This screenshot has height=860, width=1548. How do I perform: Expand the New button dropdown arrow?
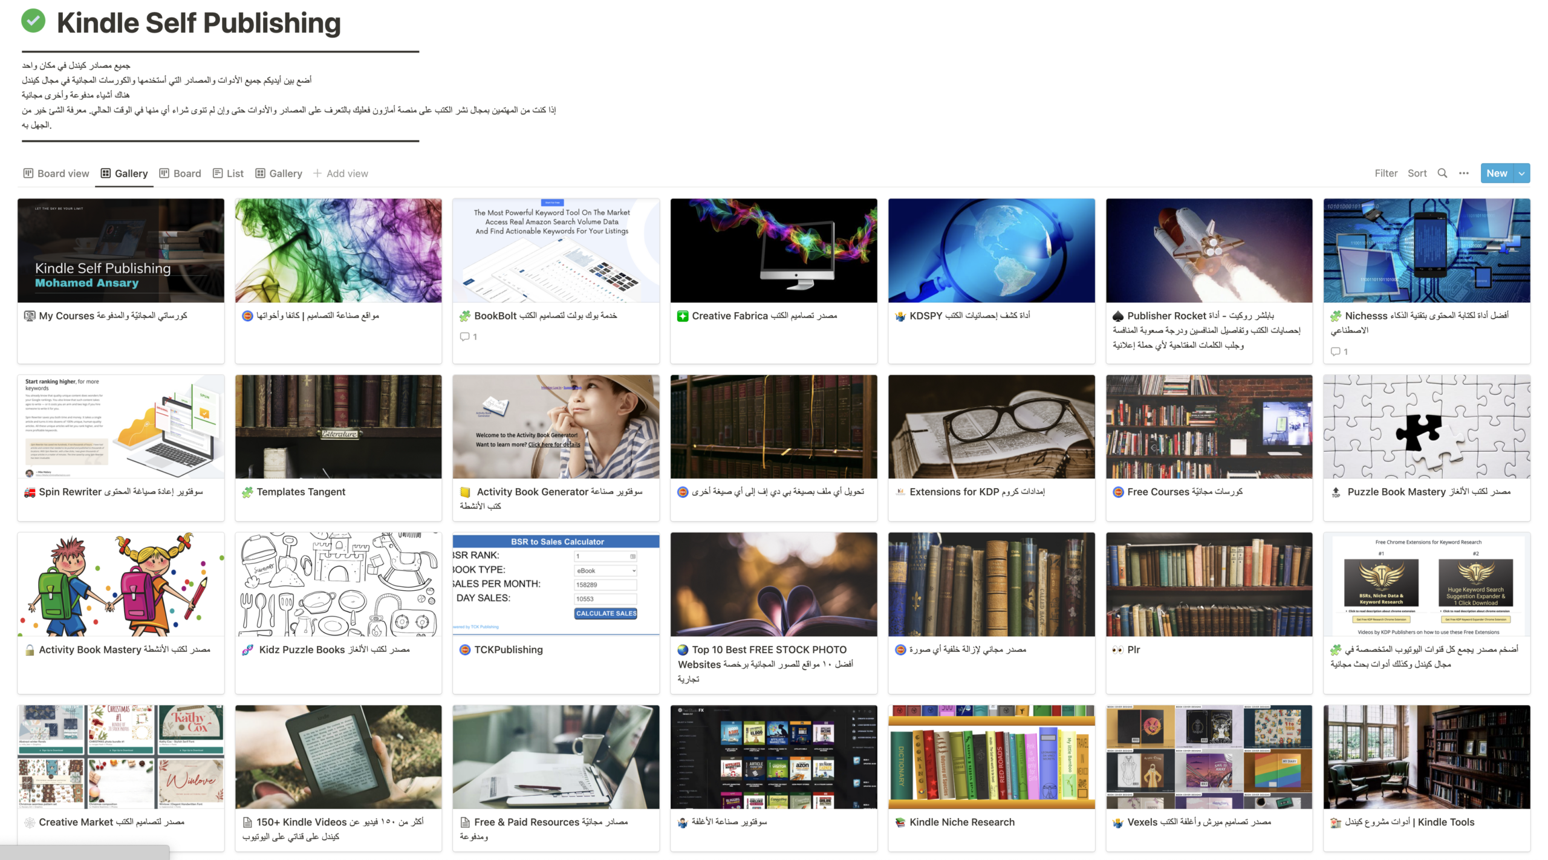pyautogui.click(x=1521, y=174)
